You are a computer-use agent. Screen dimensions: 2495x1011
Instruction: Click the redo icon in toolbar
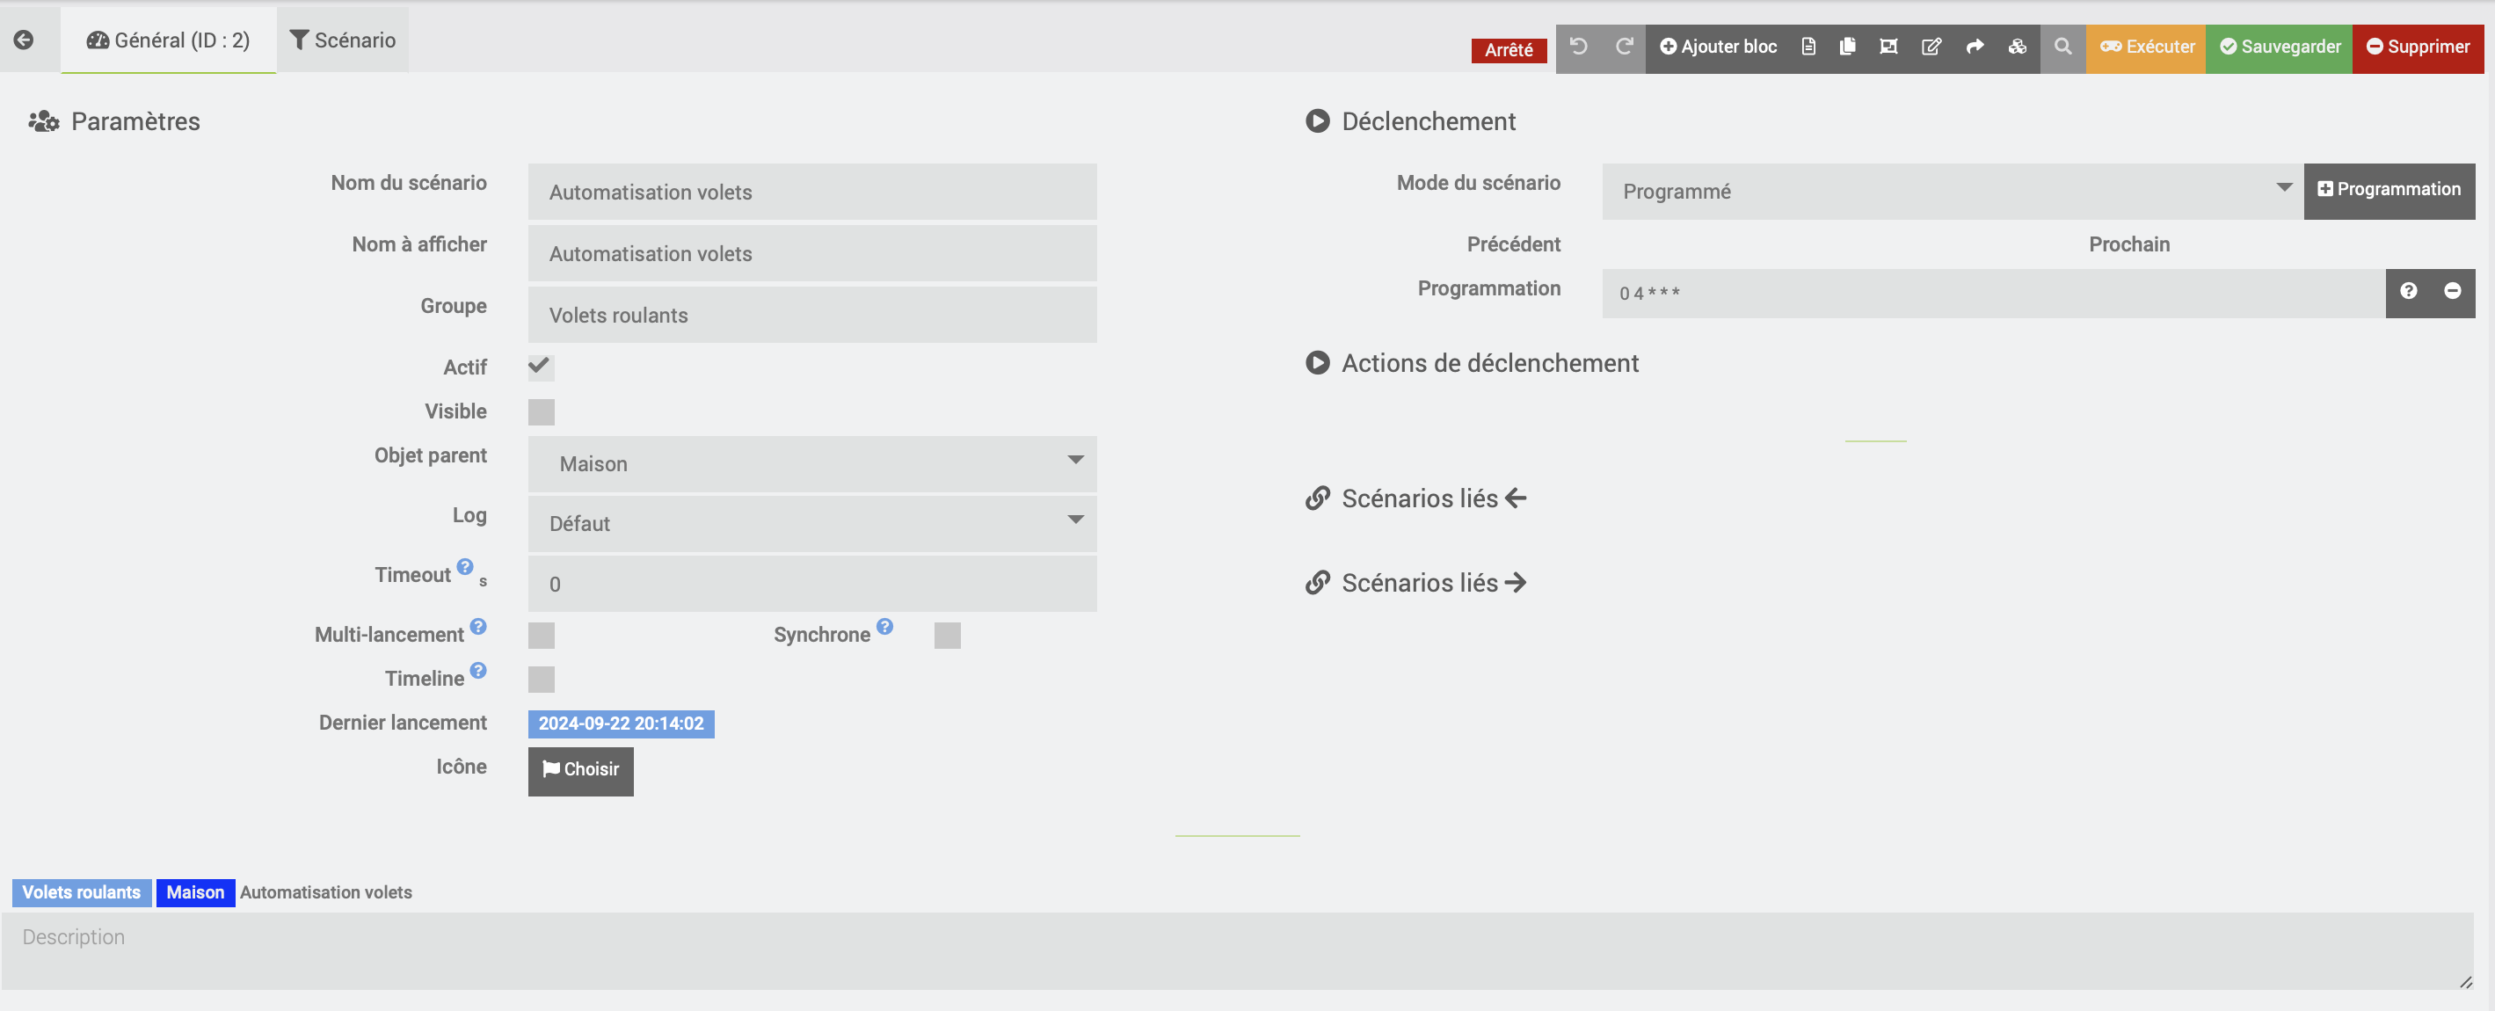(x=1623, y=47)
